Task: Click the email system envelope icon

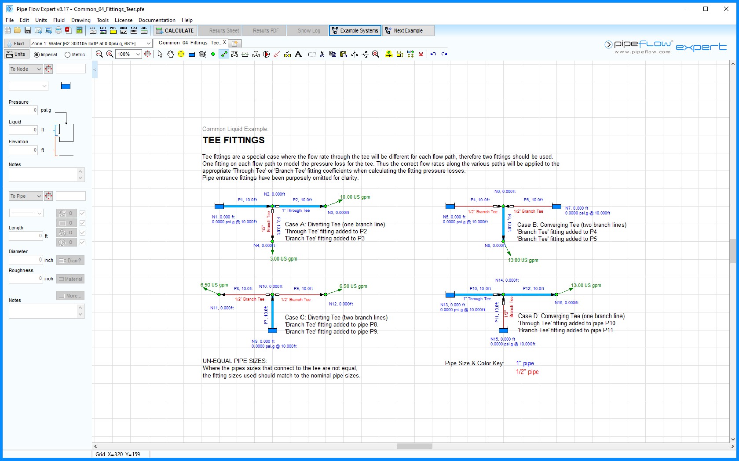Action: [x=38, y=30]
